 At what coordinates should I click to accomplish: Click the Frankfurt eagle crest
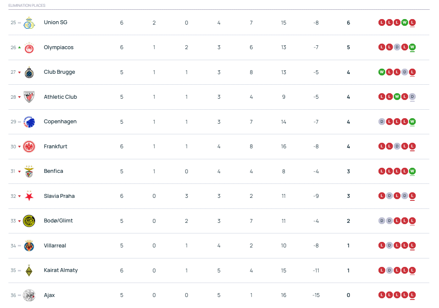(29, 147)
